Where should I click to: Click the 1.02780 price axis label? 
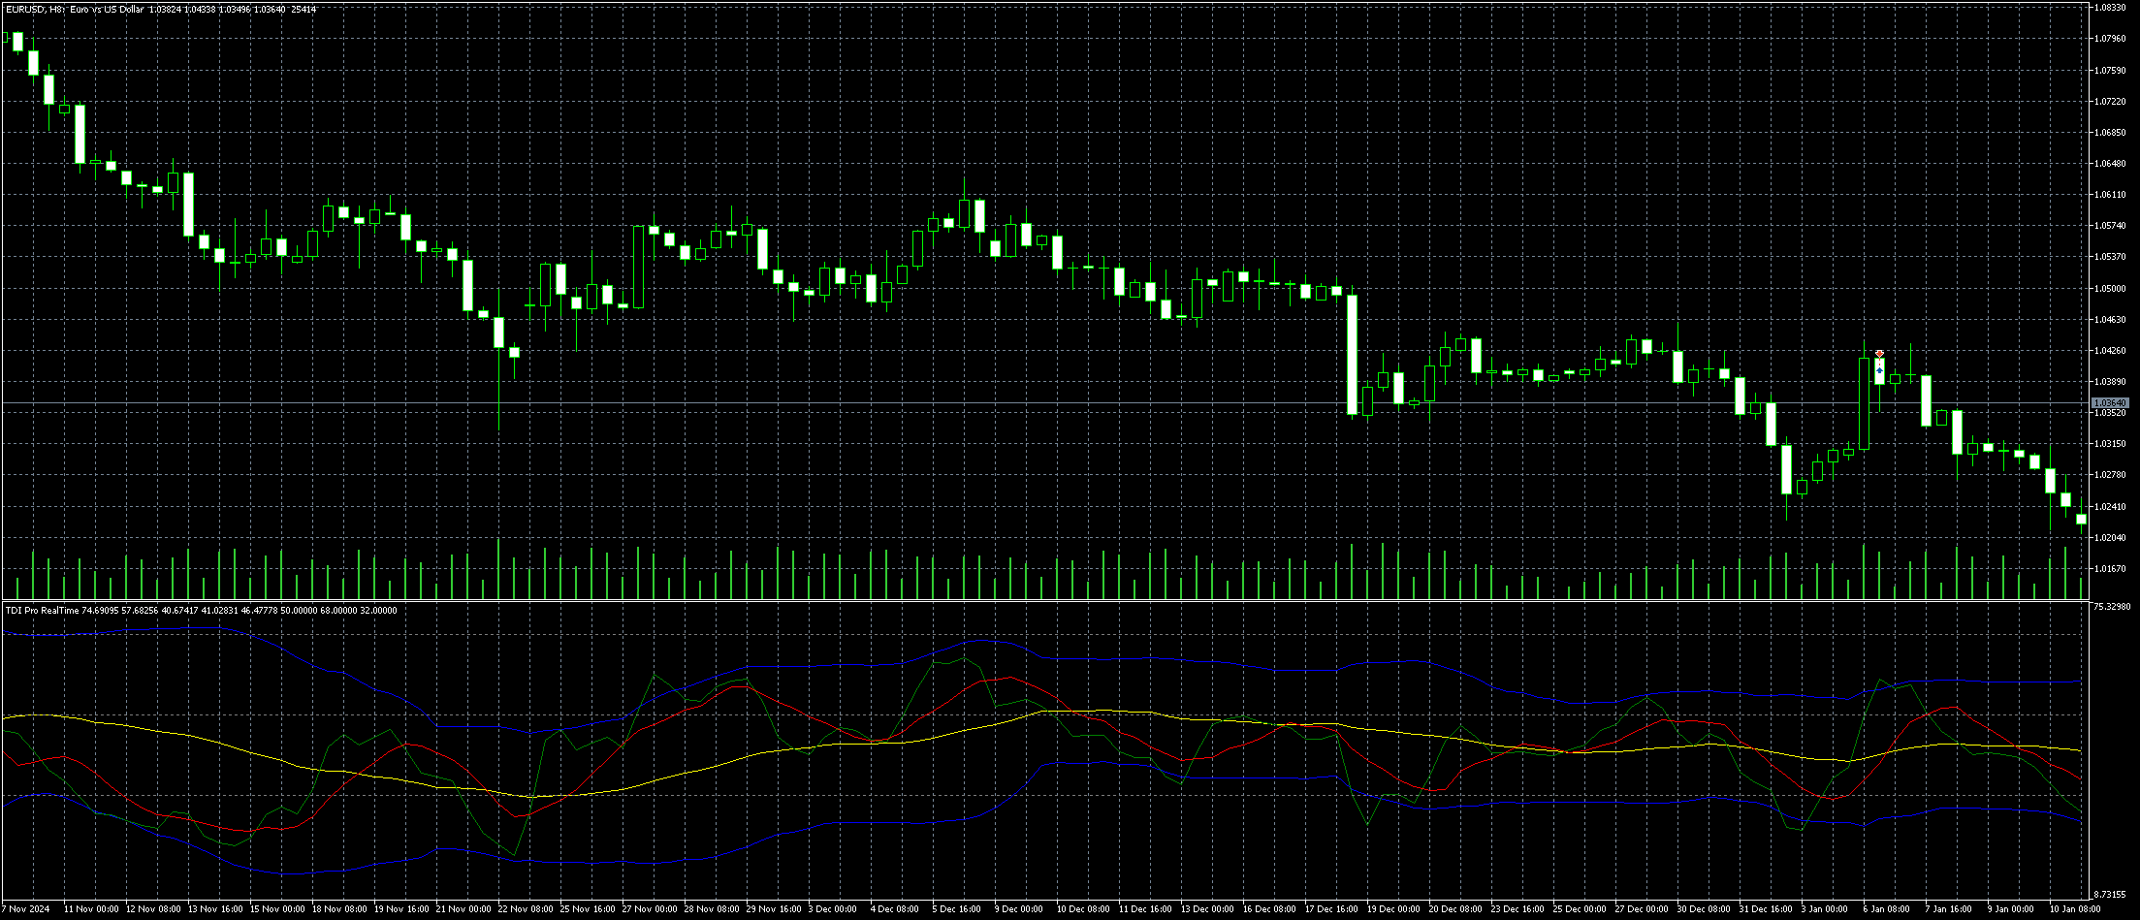point(2109,475)
